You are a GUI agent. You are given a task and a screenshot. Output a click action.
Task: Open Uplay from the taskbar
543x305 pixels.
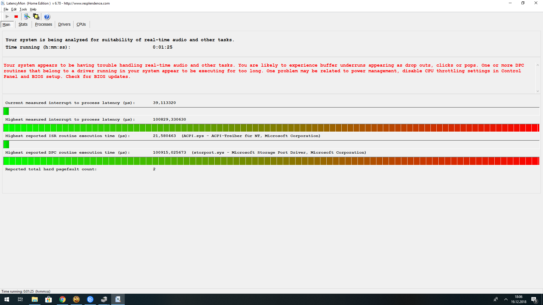click(x=90, y=299)
